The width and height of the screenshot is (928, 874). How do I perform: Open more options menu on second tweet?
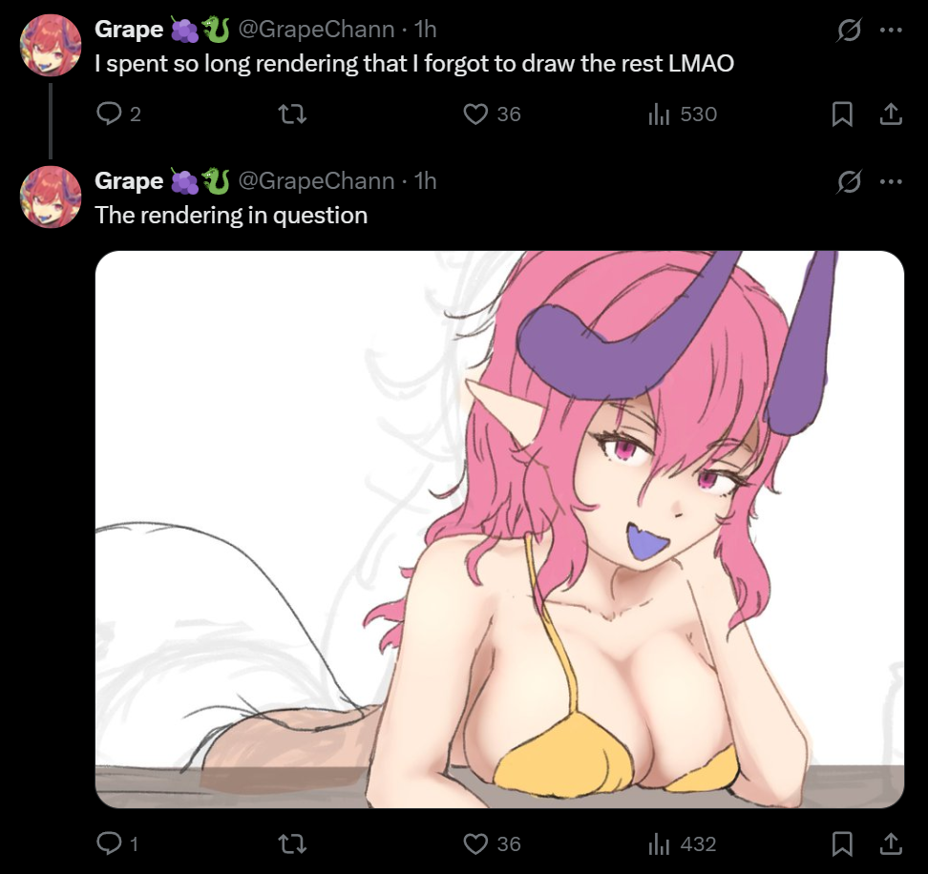pyautogui.click(x=891, y=181)
